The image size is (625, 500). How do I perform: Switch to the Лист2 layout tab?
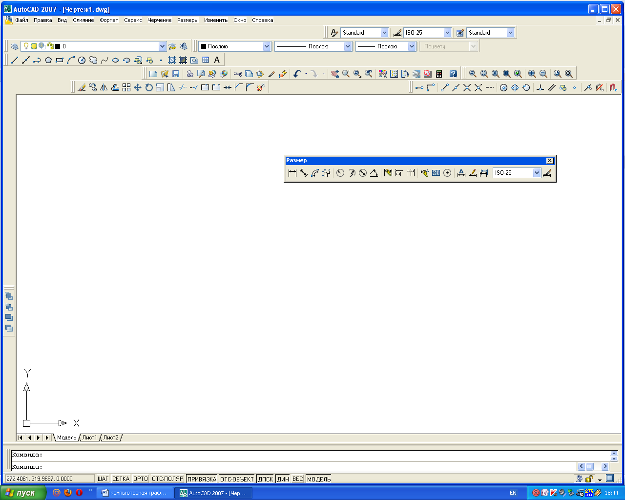111,437
